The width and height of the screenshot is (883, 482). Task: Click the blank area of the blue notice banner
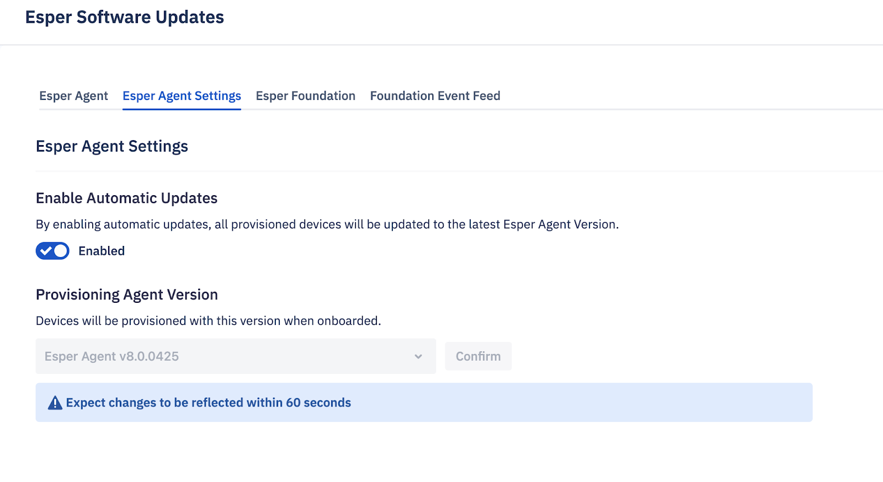pyautogui.click(x=579, y=403)
